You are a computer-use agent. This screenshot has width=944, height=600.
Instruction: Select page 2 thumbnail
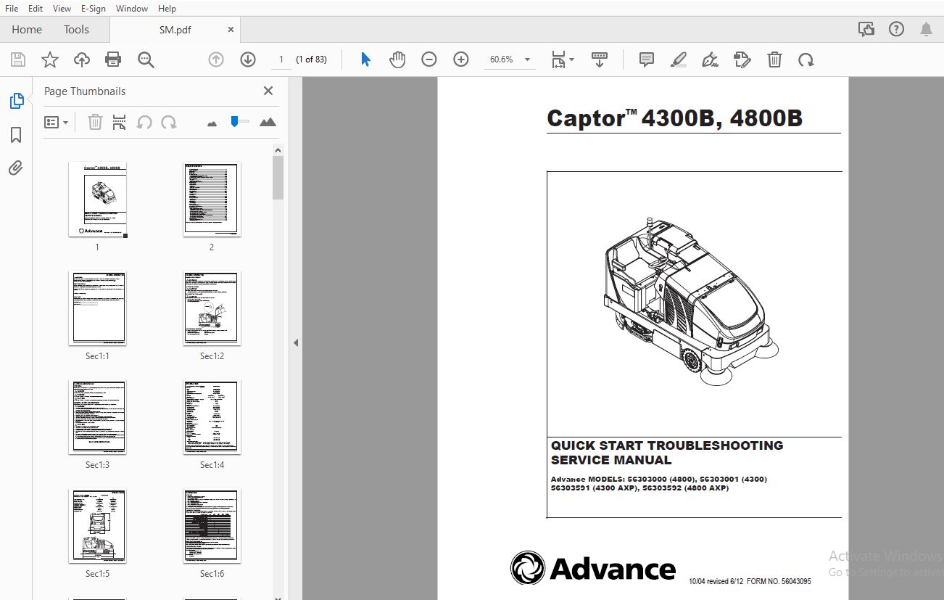coord(212,199)
